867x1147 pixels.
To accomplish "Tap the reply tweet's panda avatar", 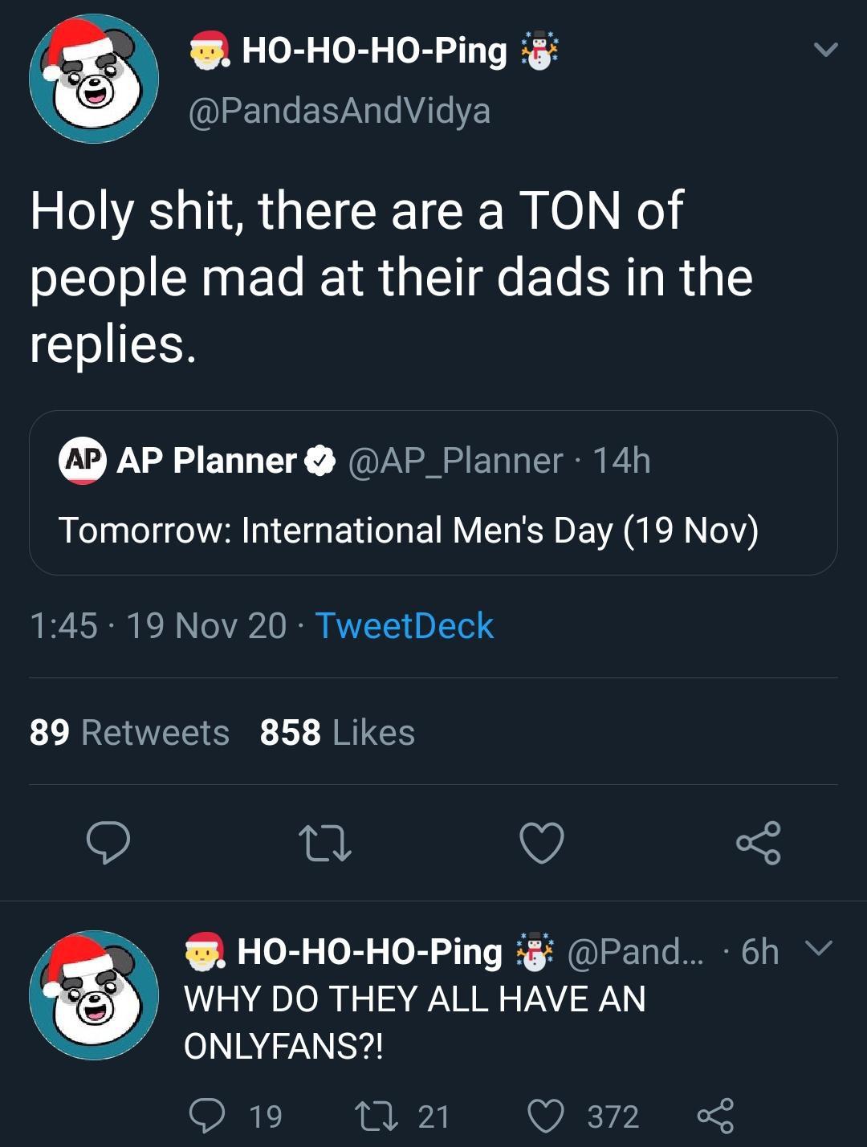I will 94,995.
